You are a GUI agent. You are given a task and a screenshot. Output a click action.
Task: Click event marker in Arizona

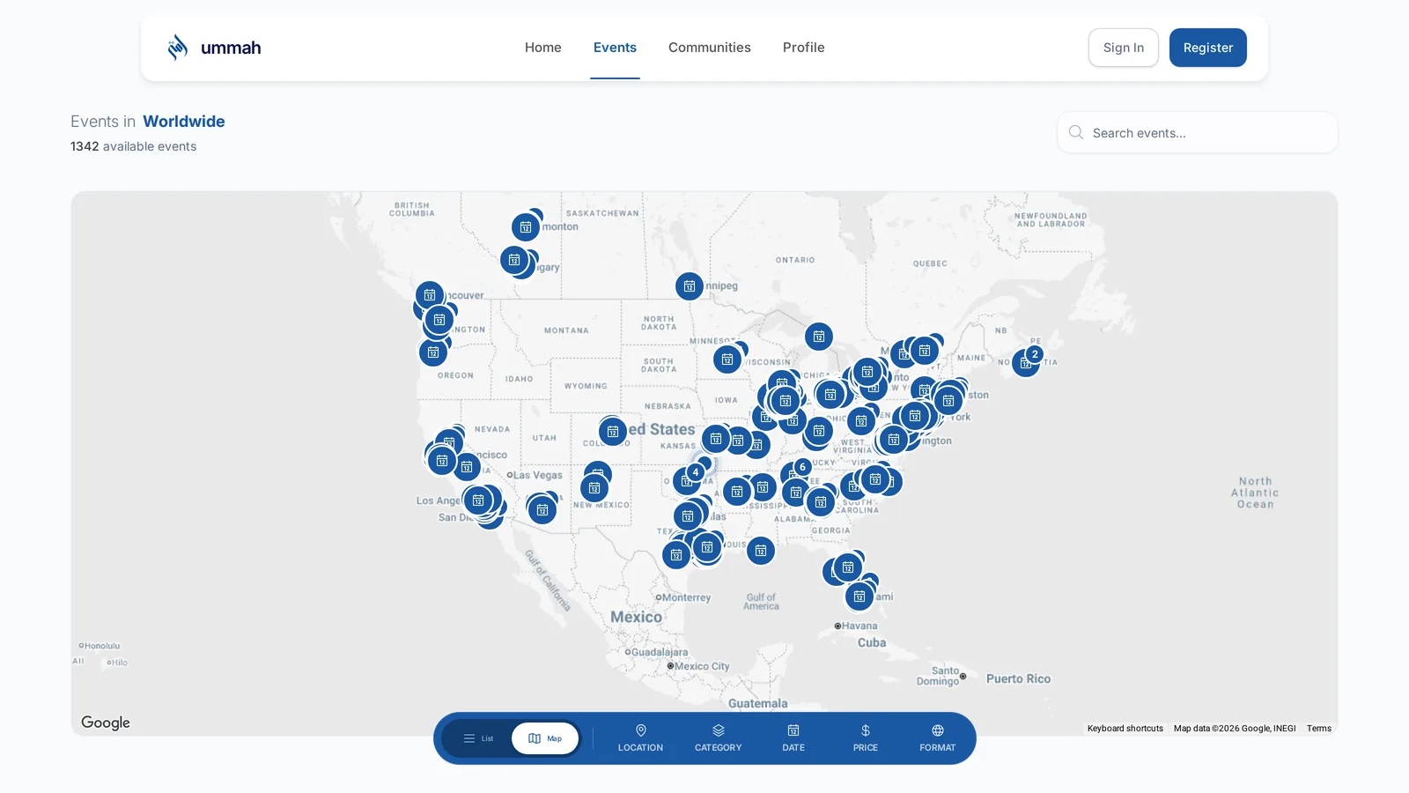pos(542,510)
